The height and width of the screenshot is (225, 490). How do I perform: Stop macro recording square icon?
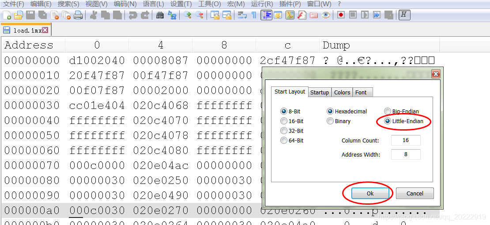(x=353, y=15)
